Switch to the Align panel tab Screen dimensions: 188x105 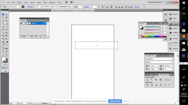tap(147, 75)
